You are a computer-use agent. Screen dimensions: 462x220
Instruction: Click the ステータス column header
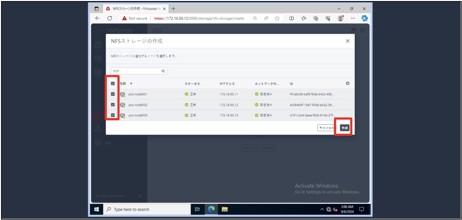192,84
